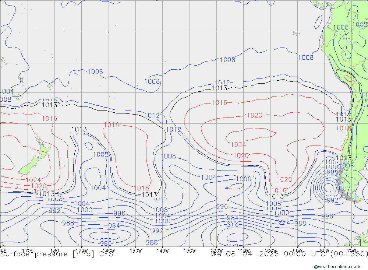The image size is (368, 270).
Task: Select the 140W longitude axis label
Action: click(x=163, y=250)
